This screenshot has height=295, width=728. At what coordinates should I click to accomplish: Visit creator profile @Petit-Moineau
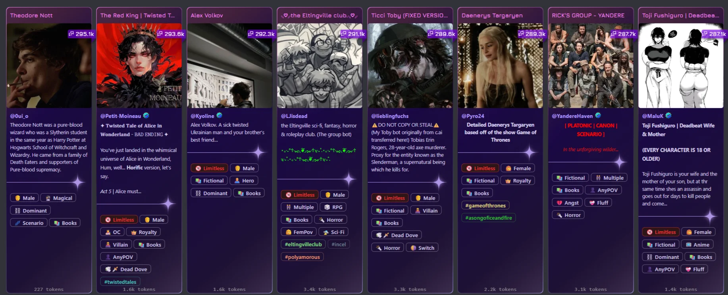121,116
